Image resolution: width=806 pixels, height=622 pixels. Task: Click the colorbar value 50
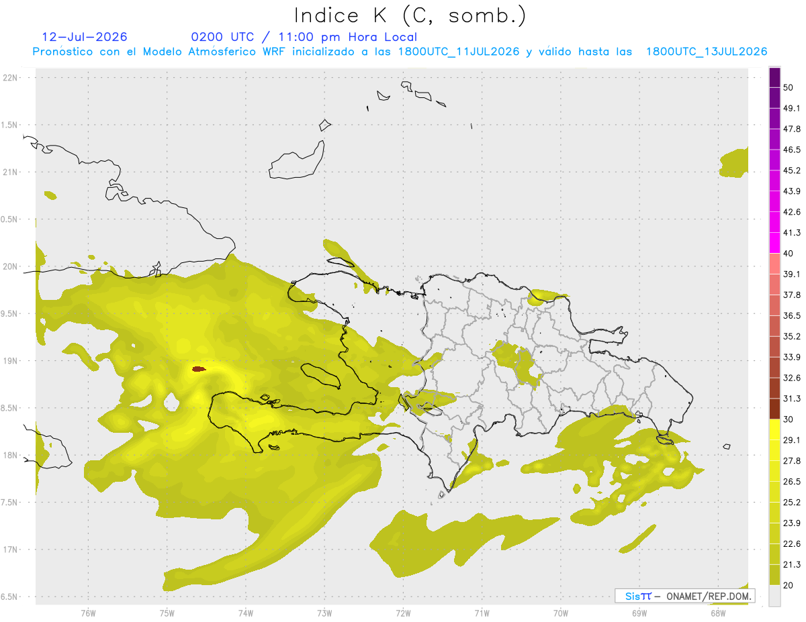pos(789,88)
